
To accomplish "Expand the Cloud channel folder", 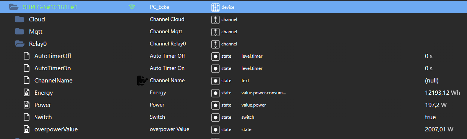I will 19,19.
